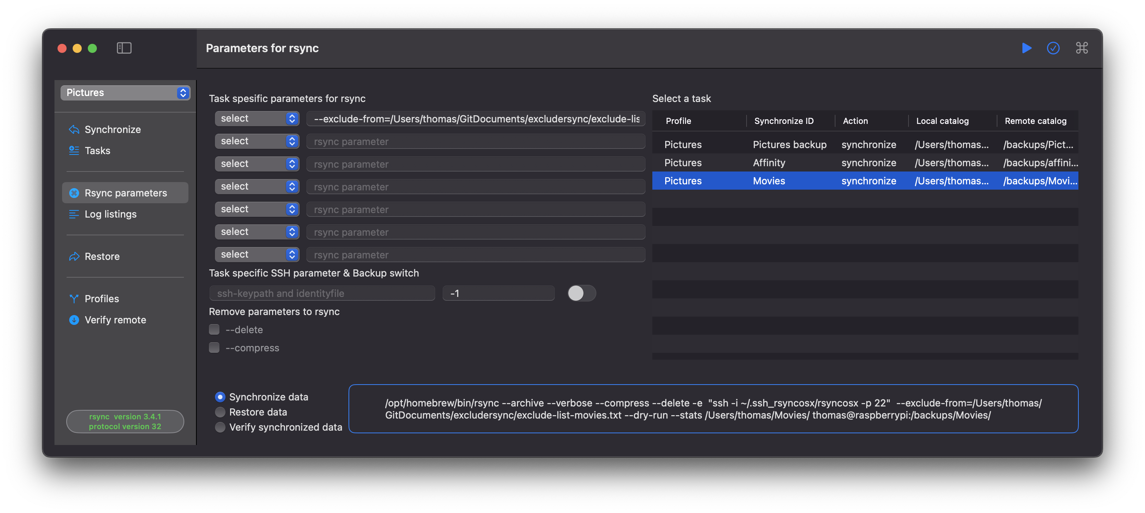Screen dimensions: 1145x513
Task: Open the seventh parameter select dropdown
Action: pos(257,254)
